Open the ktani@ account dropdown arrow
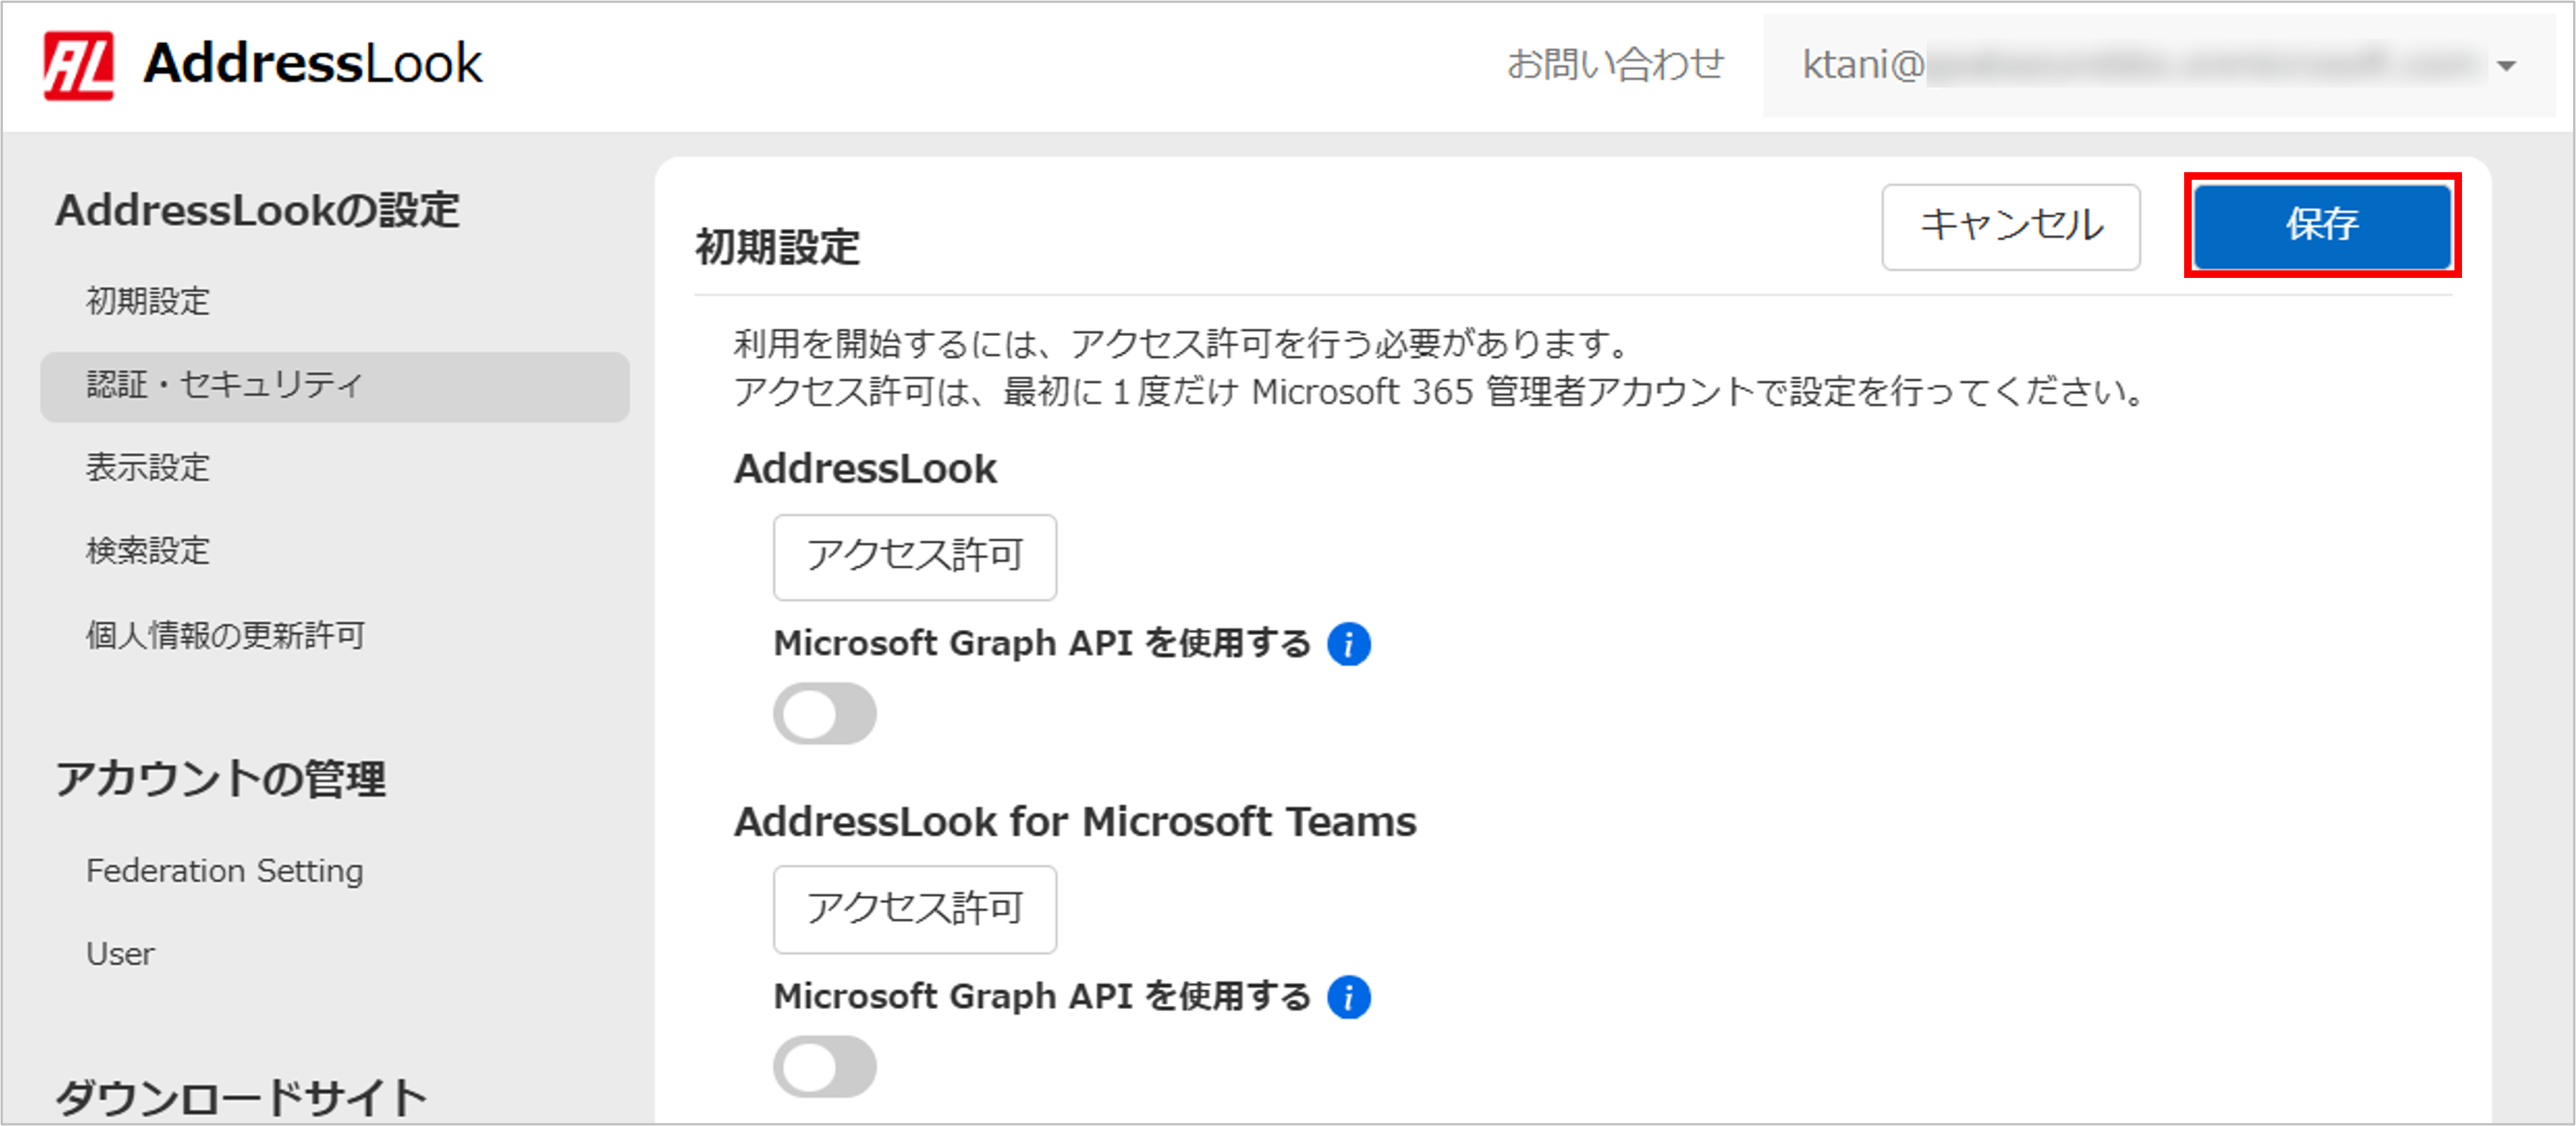Viewport: 2576px width, 1126px height. tap(2505, 66)
